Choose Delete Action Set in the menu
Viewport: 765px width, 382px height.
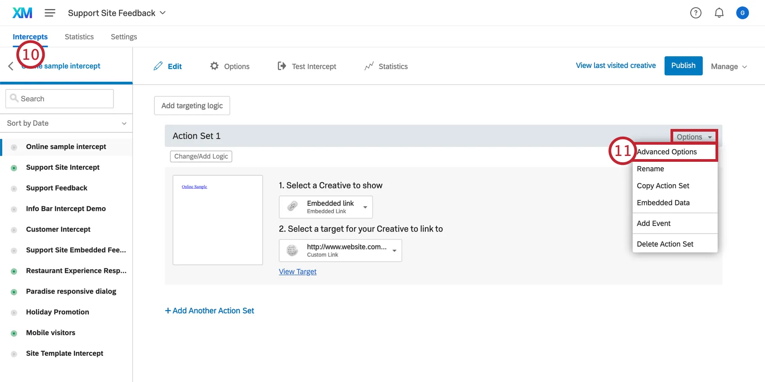coord(665,244)
